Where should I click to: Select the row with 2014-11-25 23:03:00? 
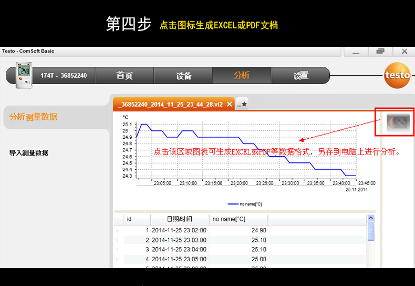[x=179, y=240]
